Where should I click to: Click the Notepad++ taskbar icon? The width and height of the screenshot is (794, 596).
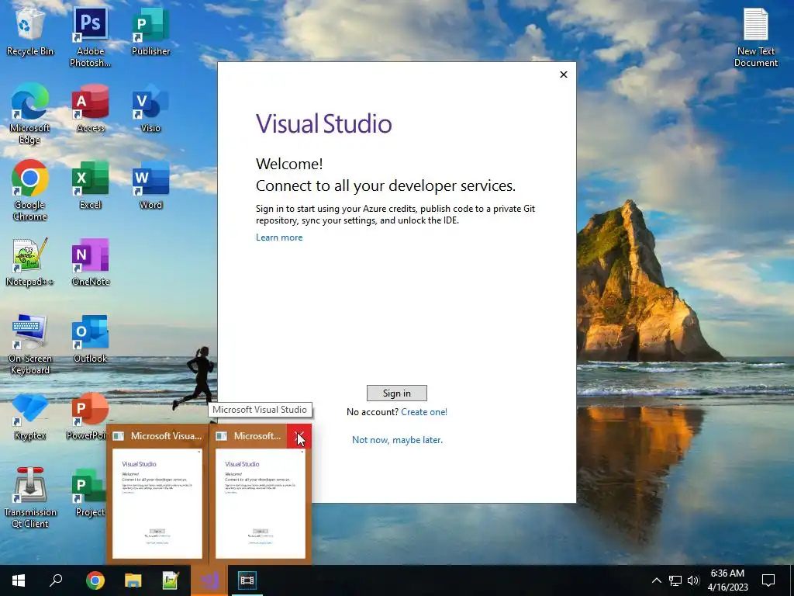coord(171,580)
